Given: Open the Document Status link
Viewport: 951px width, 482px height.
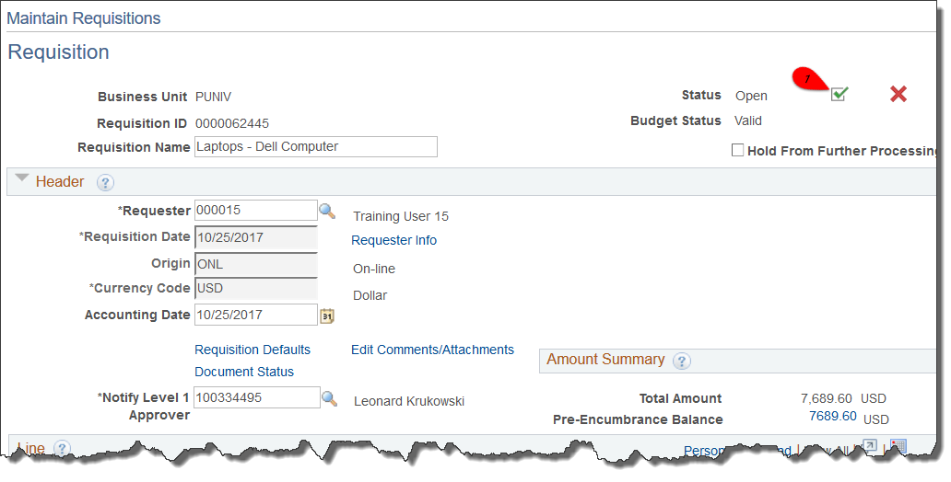Looking at the screenshot, I should pos(244,372).
